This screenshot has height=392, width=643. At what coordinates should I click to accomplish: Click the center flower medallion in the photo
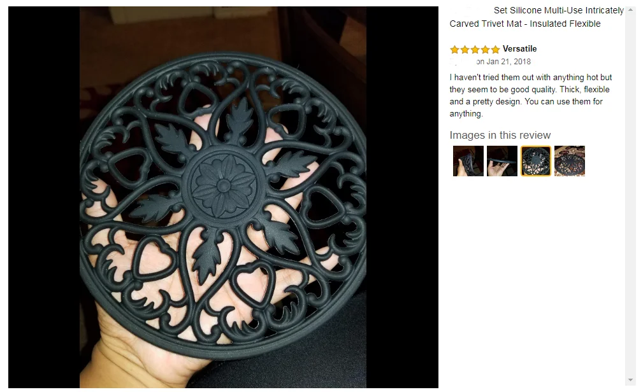click(x=224, y=186)
